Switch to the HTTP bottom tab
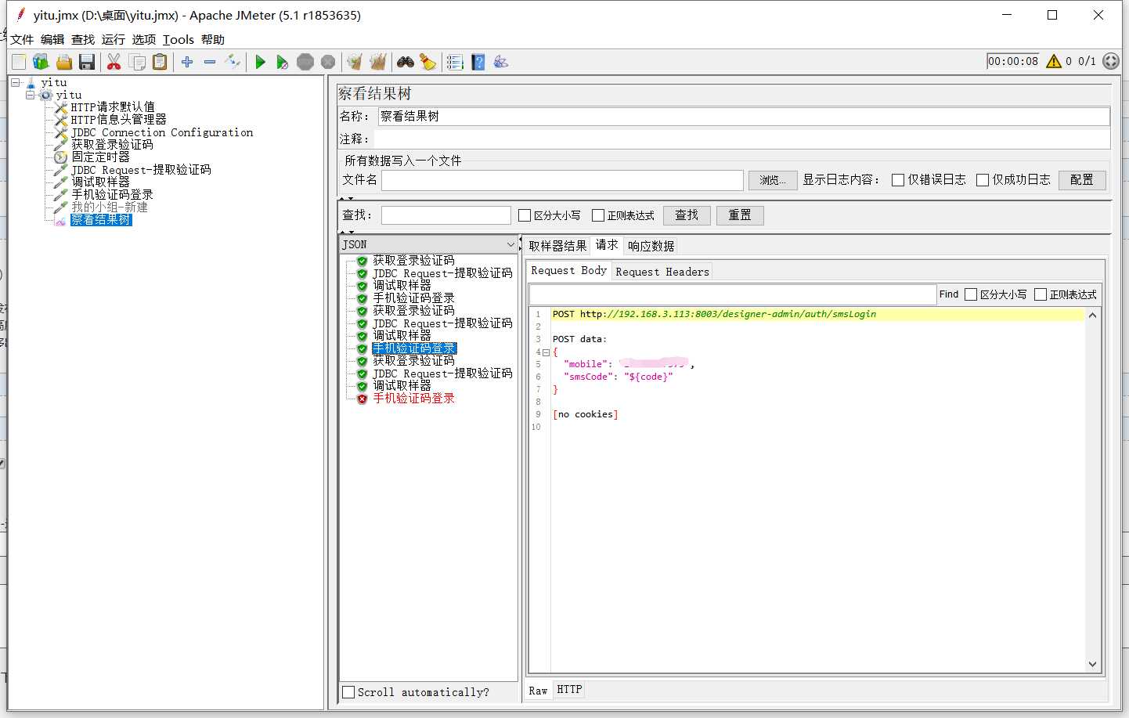The width and height of the screenshot is (1129, 718). coord(569,690)
